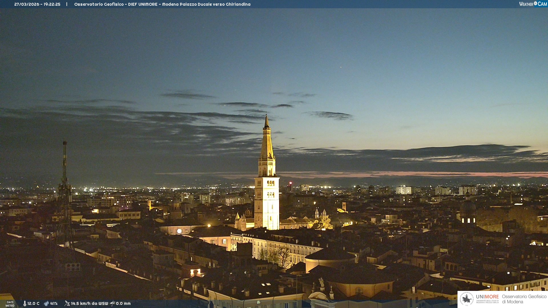Select the 41% humidity reading
Image resolution: width=548 pixels, height=308 pixels.
pyautogui.click(x=54, y=303)
